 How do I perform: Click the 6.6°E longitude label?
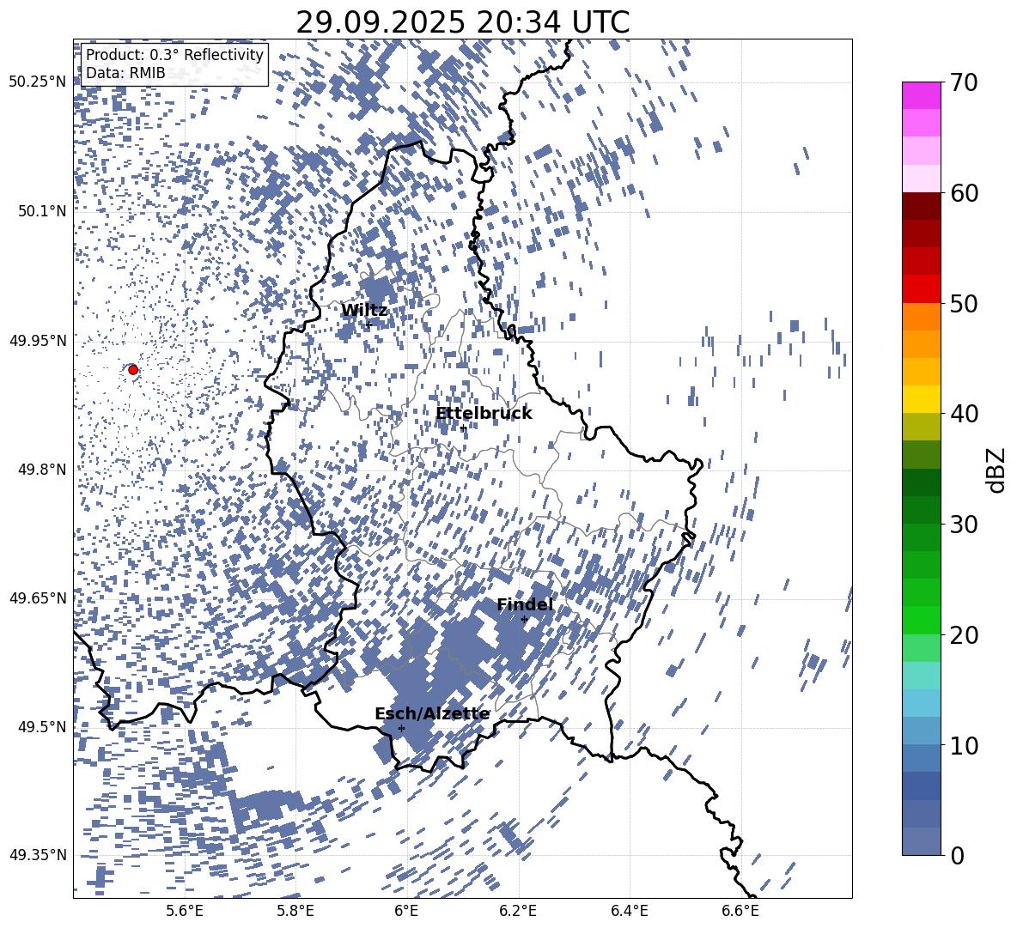click(740, 911)
